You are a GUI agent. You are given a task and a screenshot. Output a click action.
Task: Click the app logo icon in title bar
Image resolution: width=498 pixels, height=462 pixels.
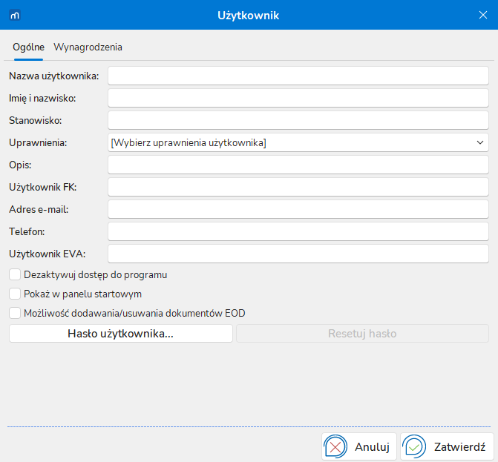(x=15, y=15)
